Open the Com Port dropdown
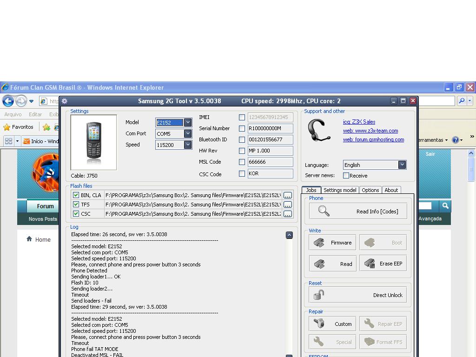 (188, 133)
